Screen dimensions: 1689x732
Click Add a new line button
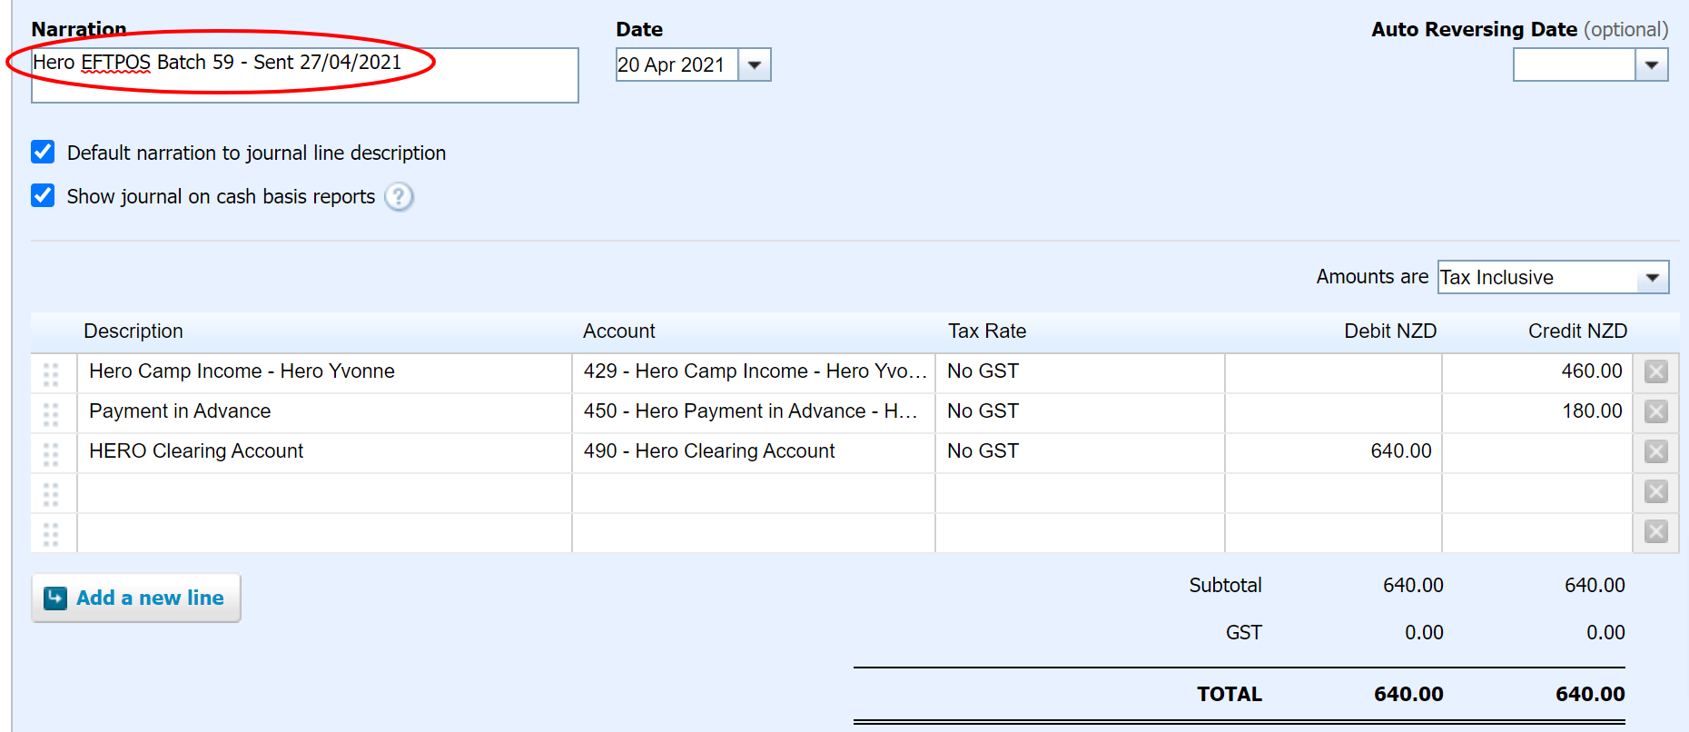click(136, 598)
